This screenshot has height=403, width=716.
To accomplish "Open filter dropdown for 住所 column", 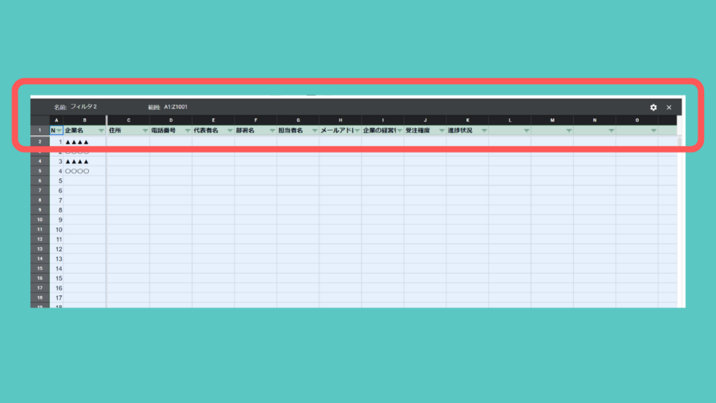I will (x=145, y=131).
